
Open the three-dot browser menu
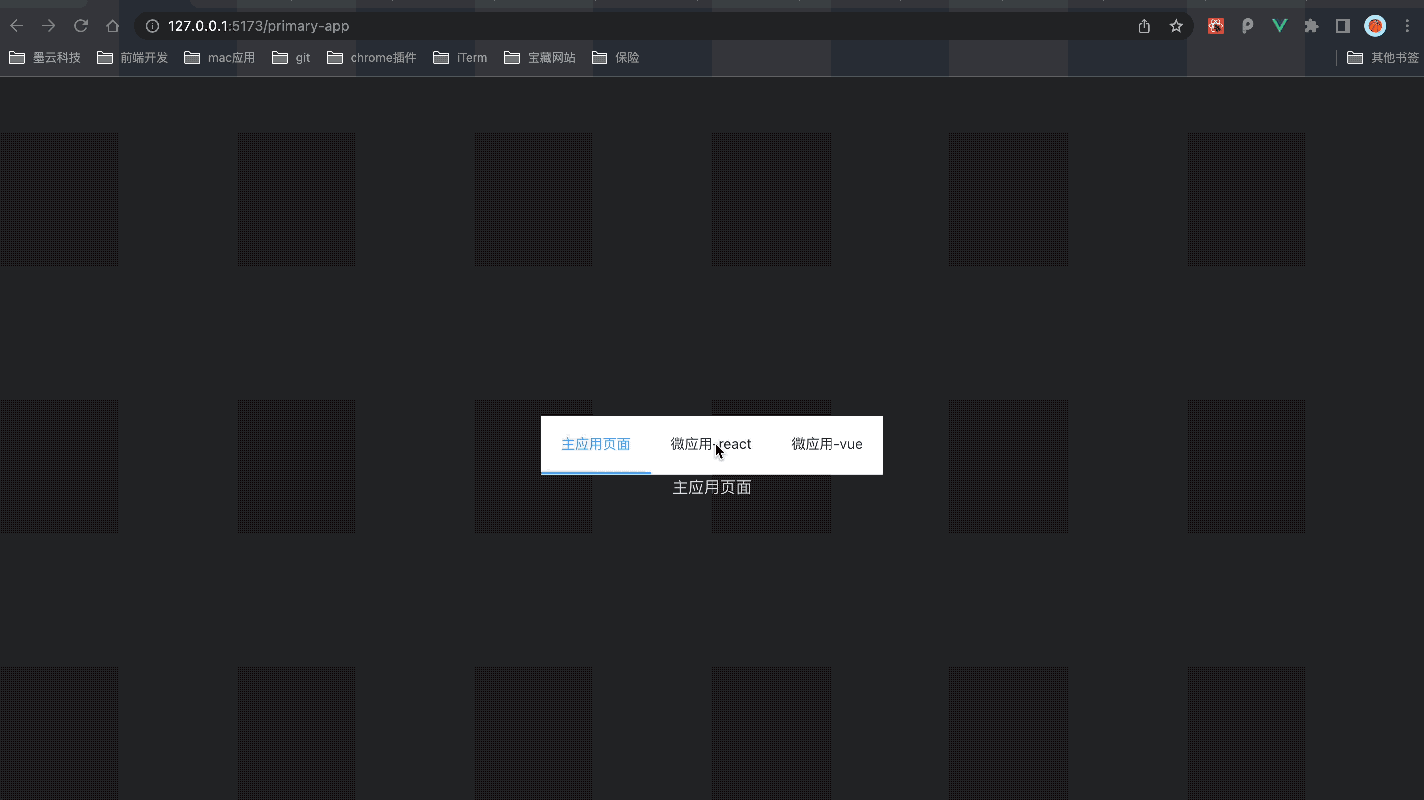click(x=1407, y=26)
